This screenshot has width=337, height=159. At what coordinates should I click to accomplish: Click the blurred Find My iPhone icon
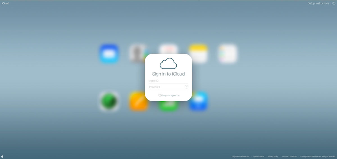pos(109,101)
